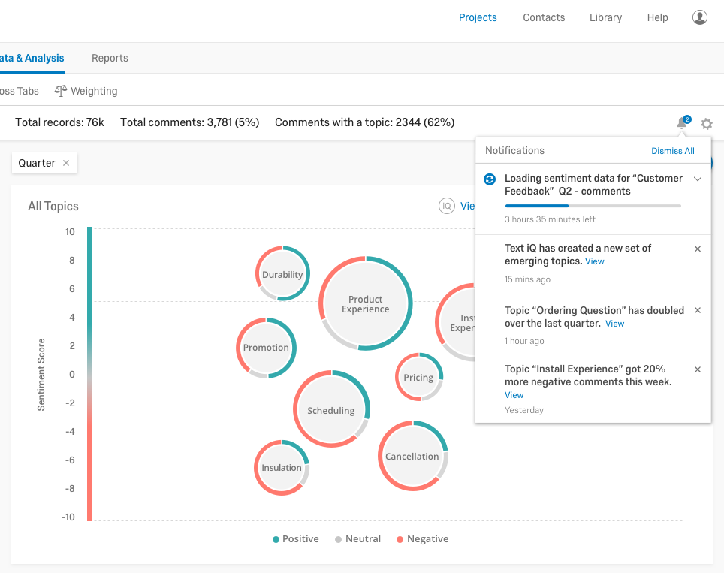Viewport: 724px width, 573px height.
Task: Click the '1 hour ago' timestamp
Action: click(524, 341)
